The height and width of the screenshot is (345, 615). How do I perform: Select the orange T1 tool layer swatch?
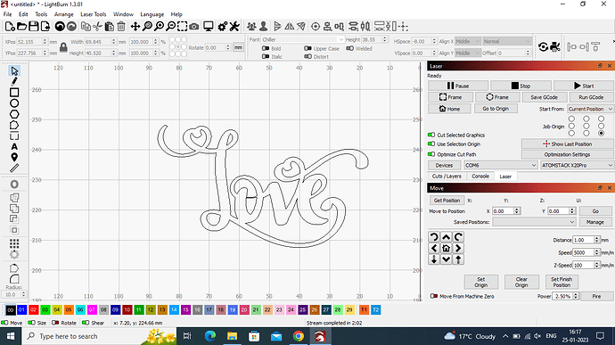click(x=364, y=309)
